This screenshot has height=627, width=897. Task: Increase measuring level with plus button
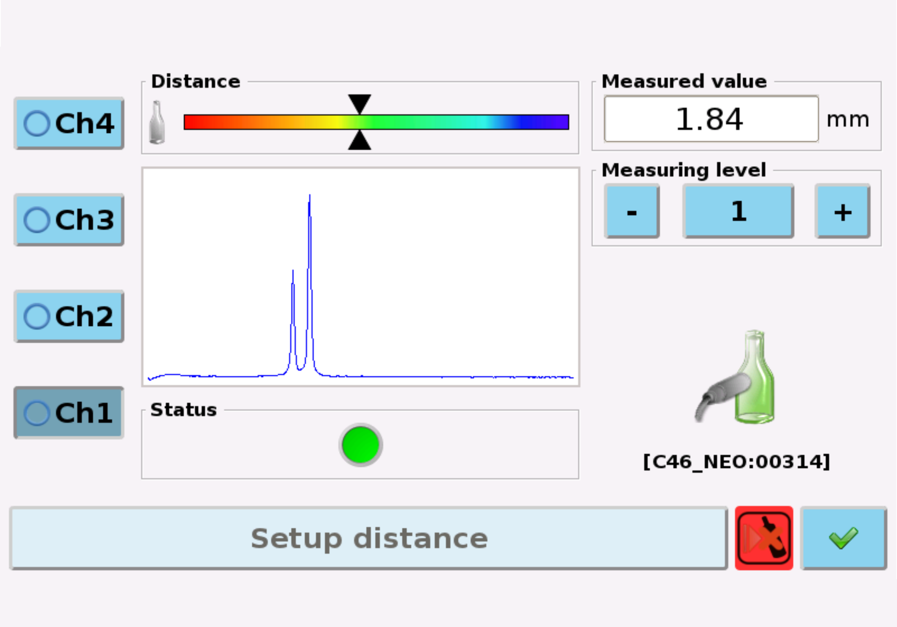(842, 211)
